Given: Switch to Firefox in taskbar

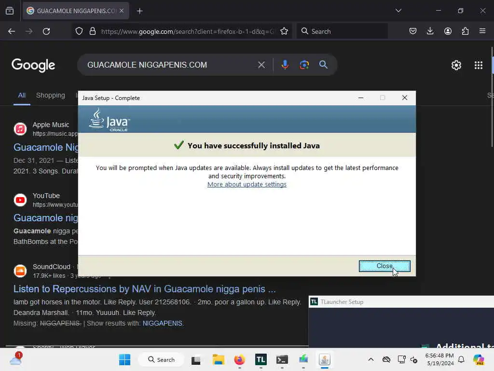Looking at the screenshot, I should [x=239, y=359].
